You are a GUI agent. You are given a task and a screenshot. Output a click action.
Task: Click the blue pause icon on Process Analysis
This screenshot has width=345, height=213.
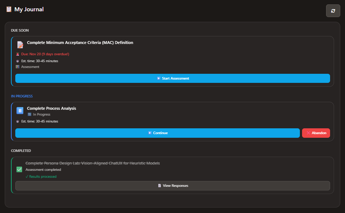pos(20,110)
